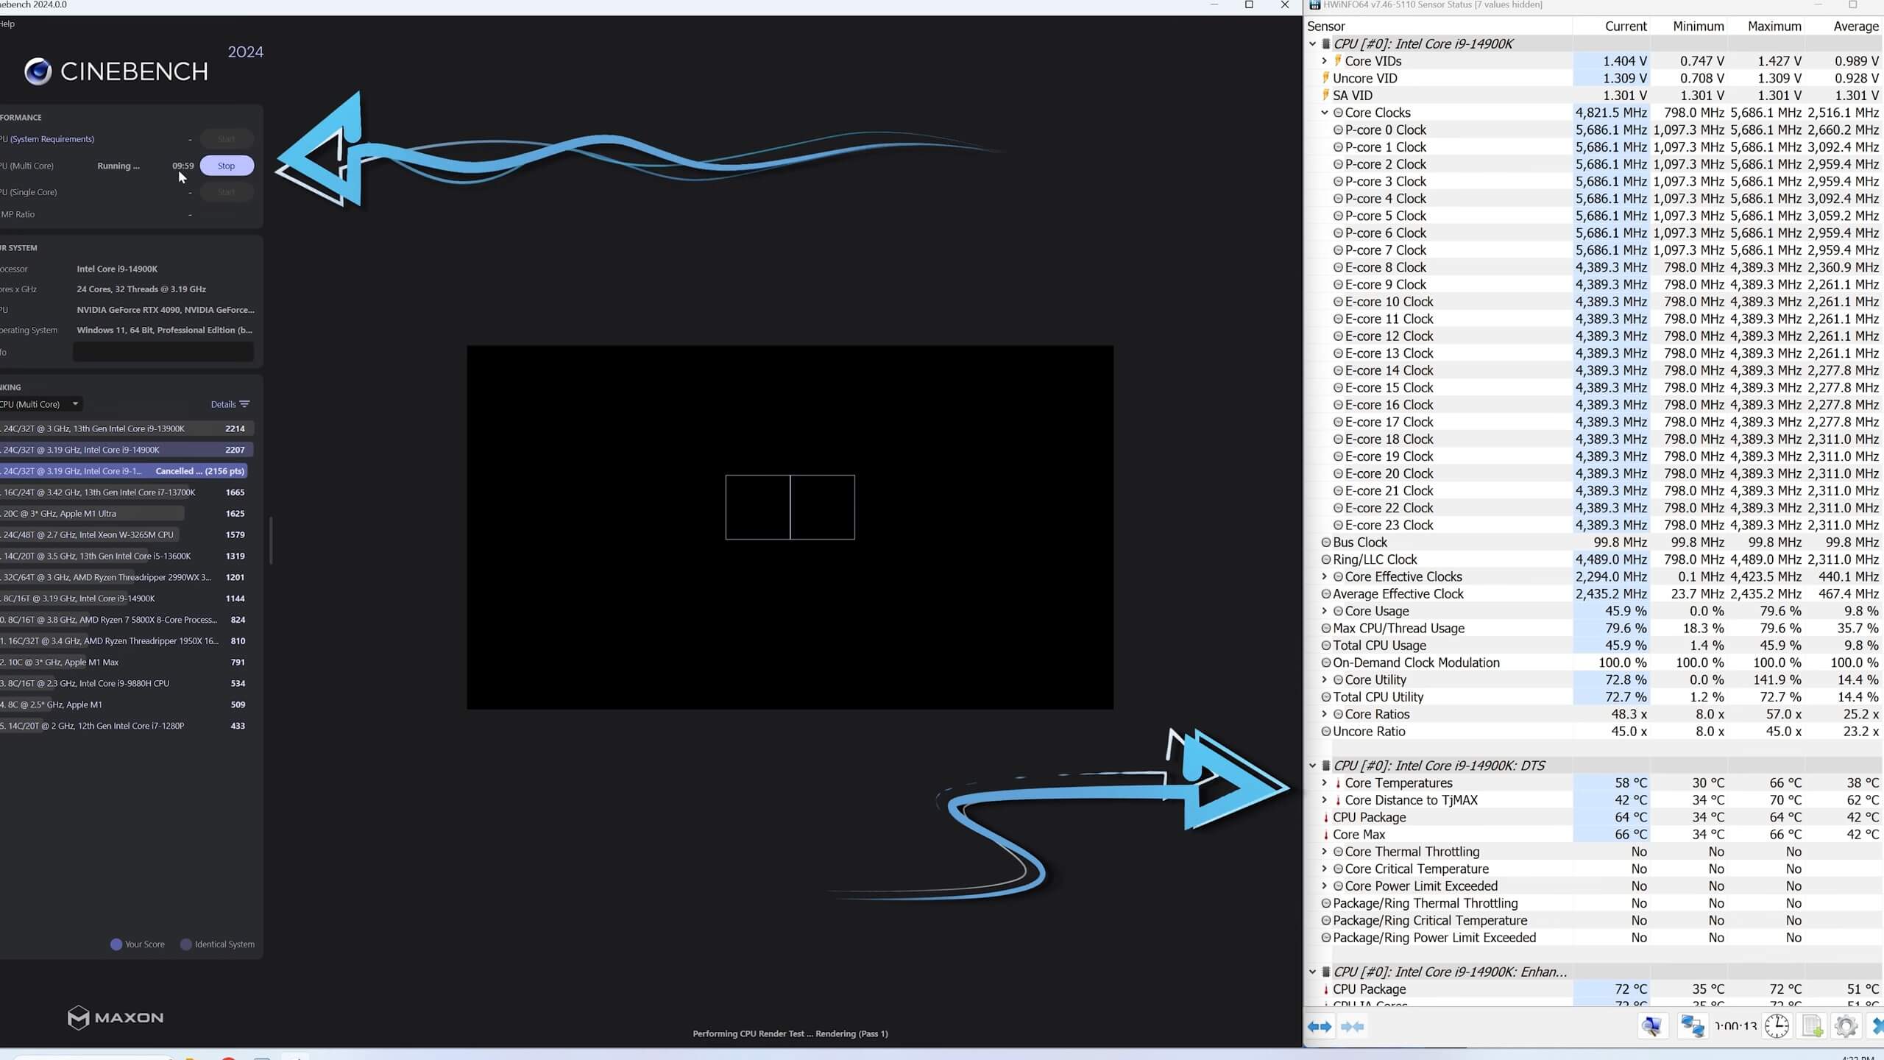Expand Core Effective Clocks in HWiNFO

pyautogui.click(x=1325, y=577)
